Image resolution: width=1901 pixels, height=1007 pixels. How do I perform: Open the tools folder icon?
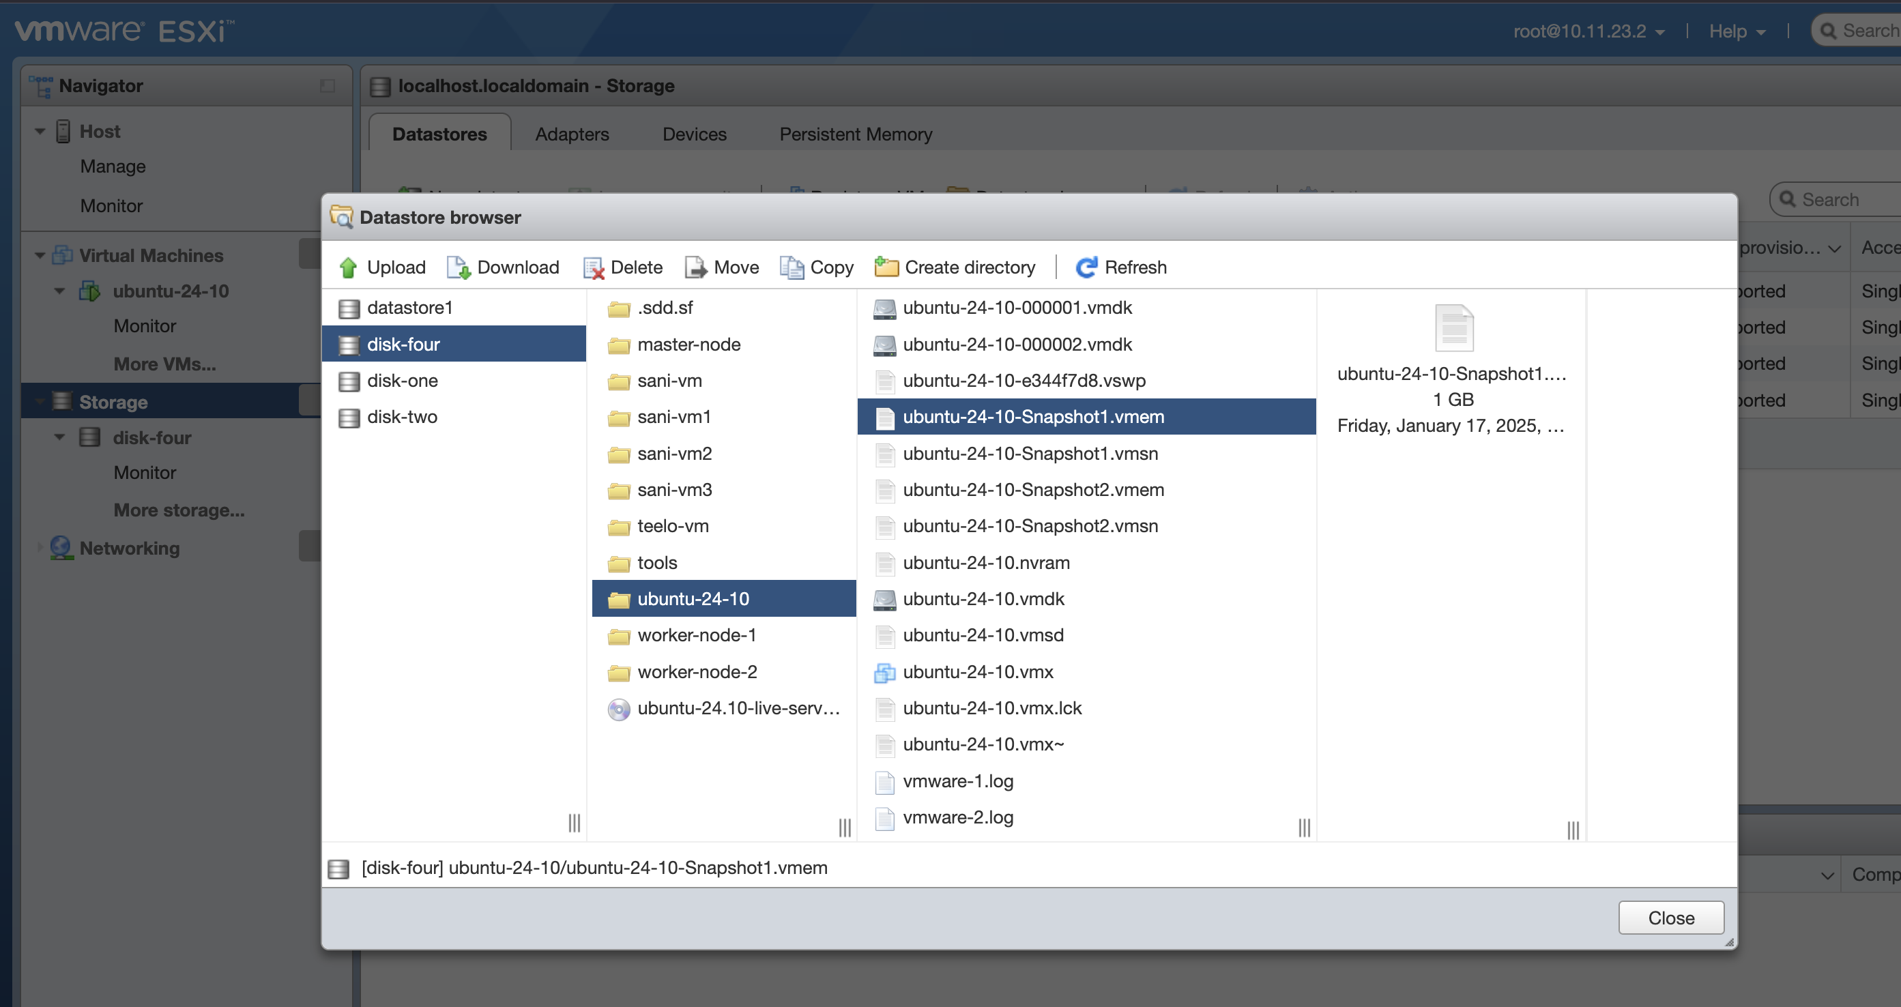pos(618,564)
